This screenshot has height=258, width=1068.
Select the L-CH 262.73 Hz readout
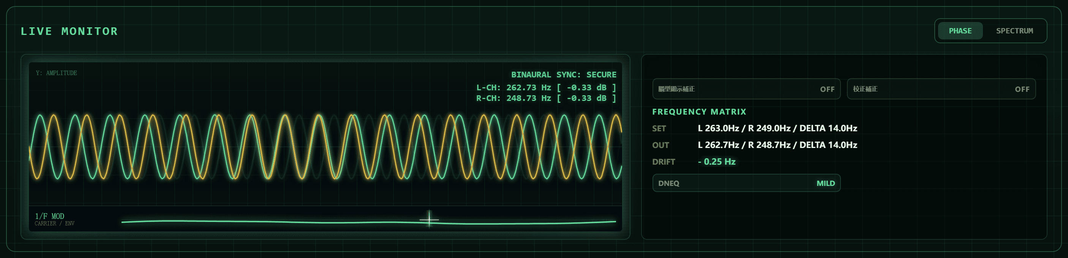tap(546, 87)
